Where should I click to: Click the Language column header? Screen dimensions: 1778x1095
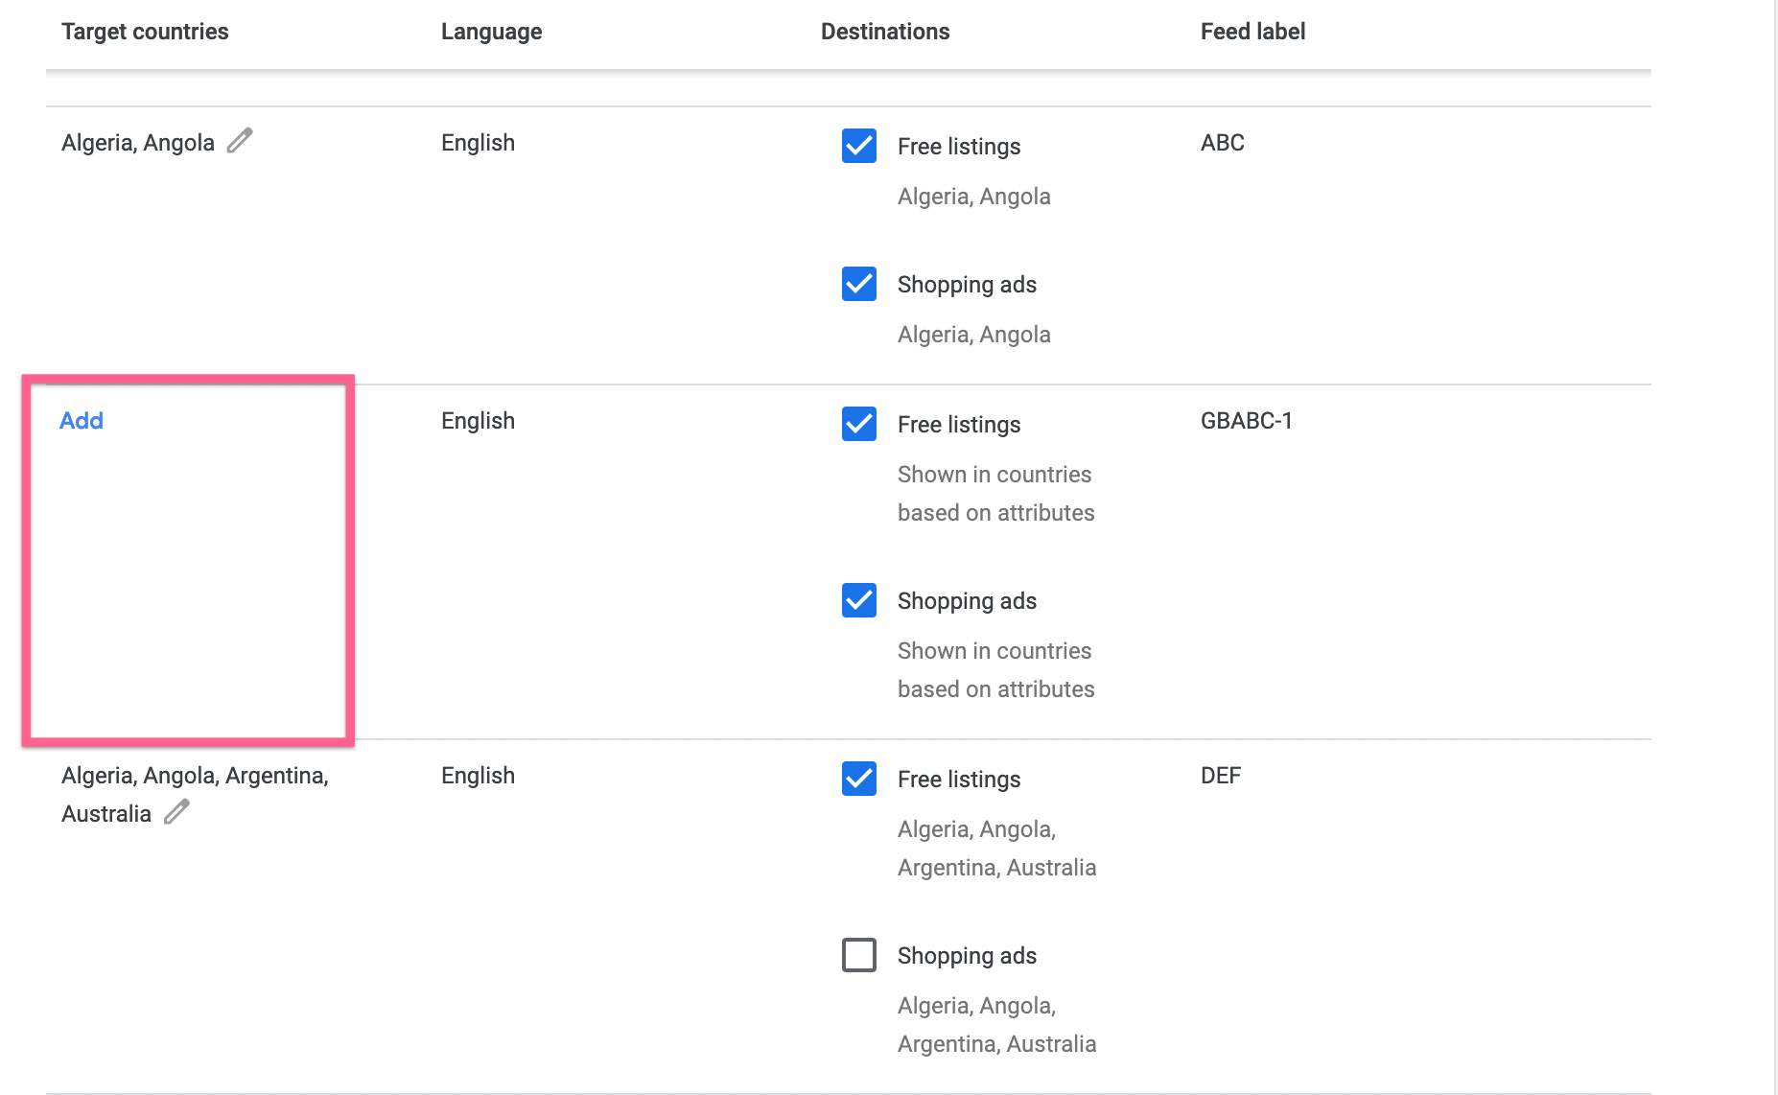tap(491, 32)
